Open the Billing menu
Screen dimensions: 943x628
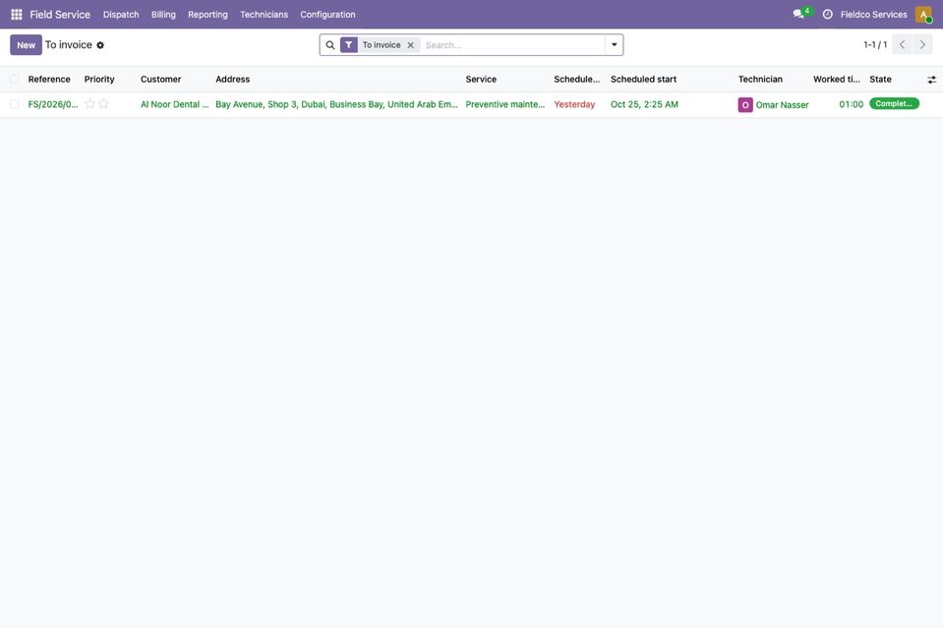(163, 15)
